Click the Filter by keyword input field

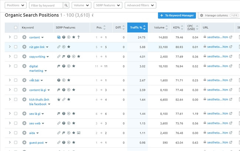tap(45, 6)
